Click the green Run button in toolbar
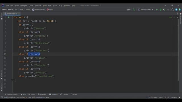Image resolution: width=182 pixels, height=102 pixels. point(157,10)
